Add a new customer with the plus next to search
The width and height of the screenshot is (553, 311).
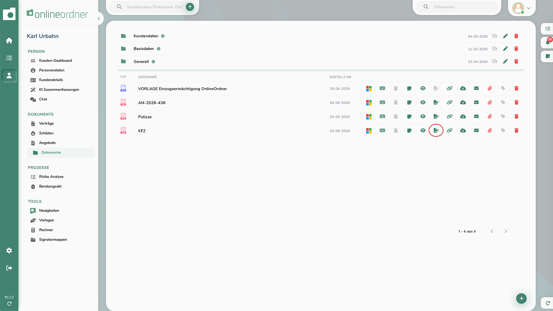tap(190, 7)
